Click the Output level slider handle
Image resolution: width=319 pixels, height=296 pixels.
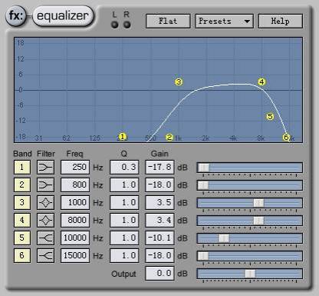tap(250, 274)
